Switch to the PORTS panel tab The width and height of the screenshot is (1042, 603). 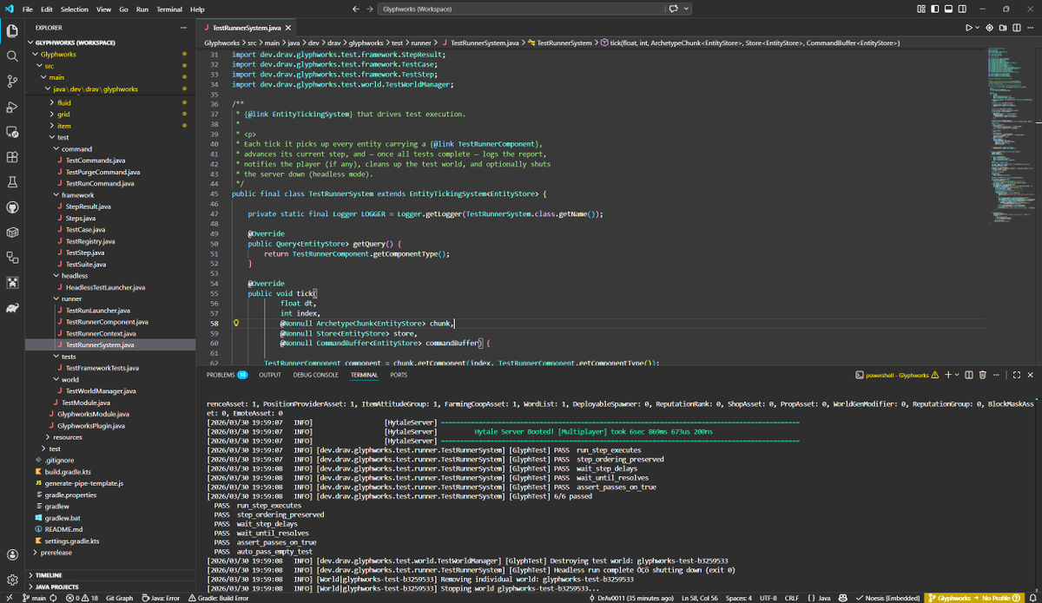(x=399, y=375)
